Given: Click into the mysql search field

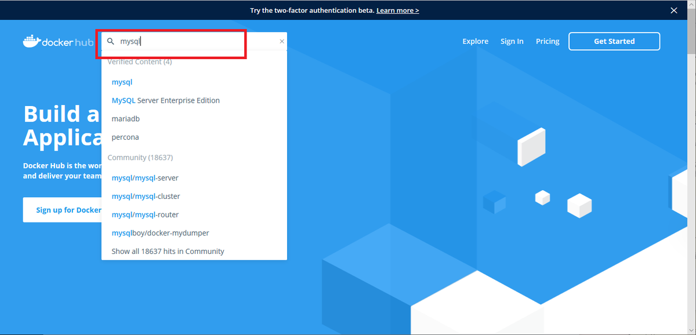Looking at the screenshot, I should [x=194, y=42].
